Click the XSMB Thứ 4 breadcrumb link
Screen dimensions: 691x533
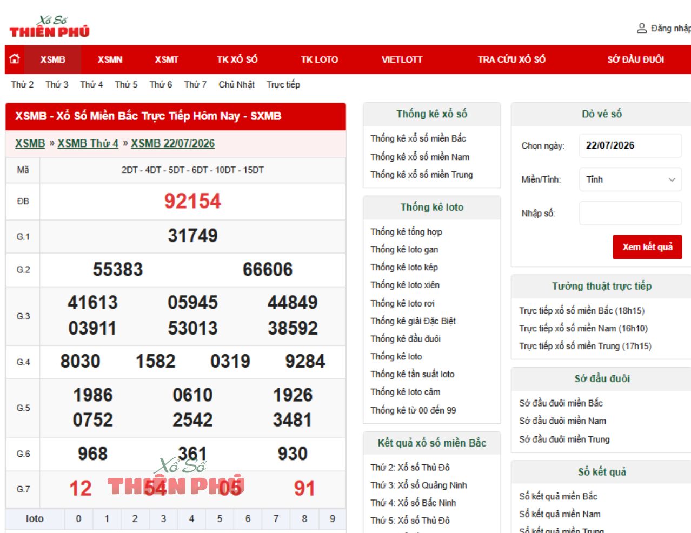(x=88, y=143)
